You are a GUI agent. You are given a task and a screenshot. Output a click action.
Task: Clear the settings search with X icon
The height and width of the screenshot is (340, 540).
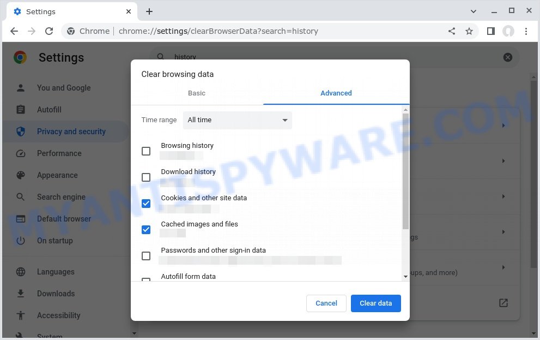508,57
